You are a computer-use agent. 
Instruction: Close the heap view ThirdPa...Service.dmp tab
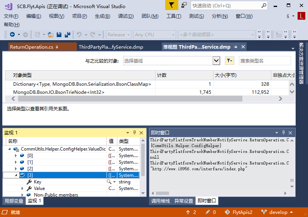243,47
